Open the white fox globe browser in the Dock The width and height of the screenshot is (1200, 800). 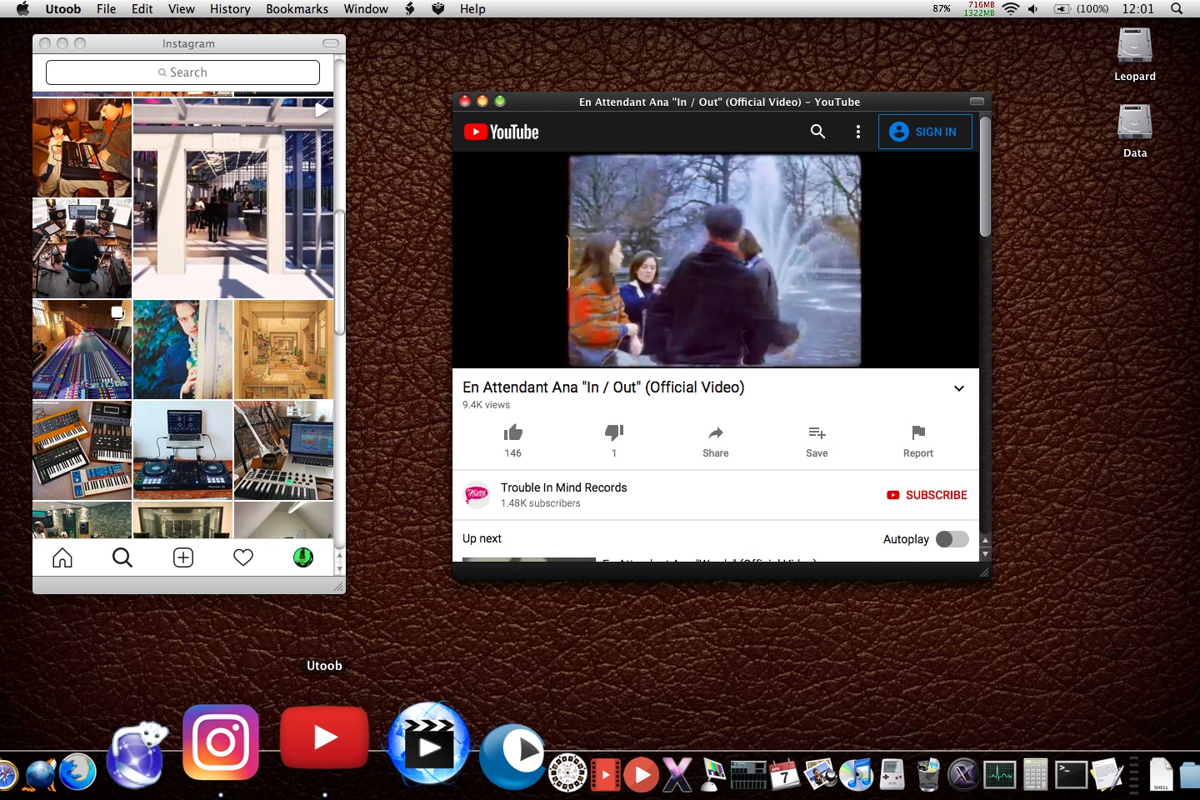(137, 756)
